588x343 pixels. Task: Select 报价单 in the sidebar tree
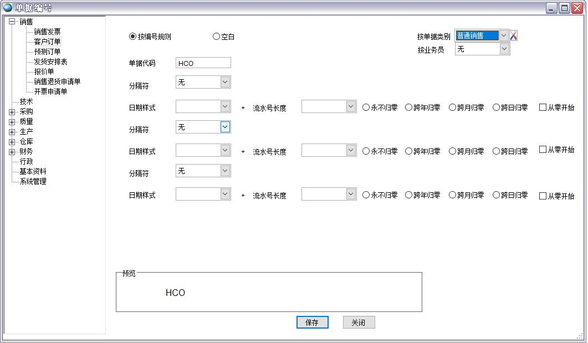(45, 71)
